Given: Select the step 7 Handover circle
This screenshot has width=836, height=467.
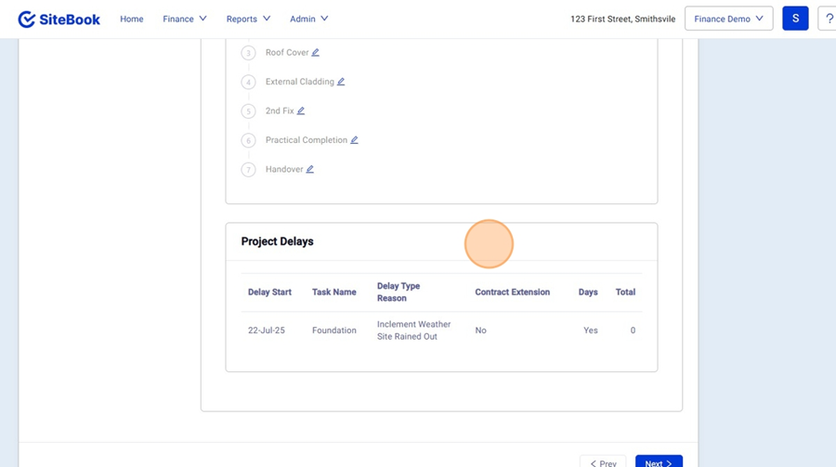Looking at the screenshot, I should tap(248, 170).
